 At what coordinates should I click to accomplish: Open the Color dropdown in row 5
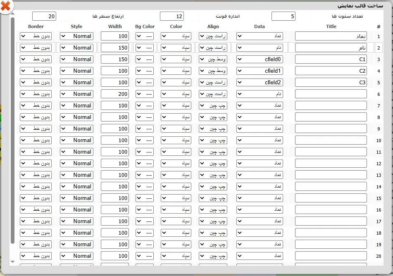coord(176,82)
